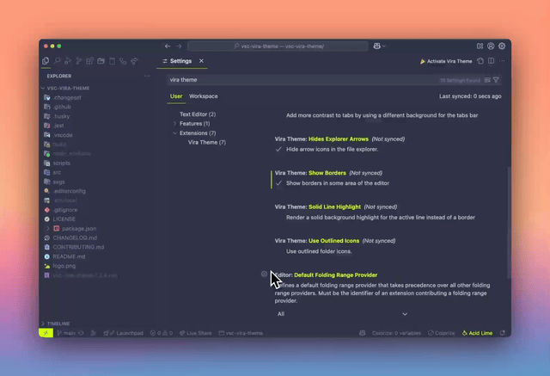Go back with the left arrow
The width and height of the screenshot is (550, 376).
tap(168, 46)
